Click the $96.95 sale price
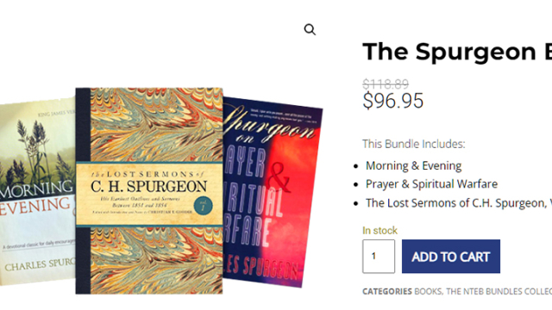 coord(393,101)
